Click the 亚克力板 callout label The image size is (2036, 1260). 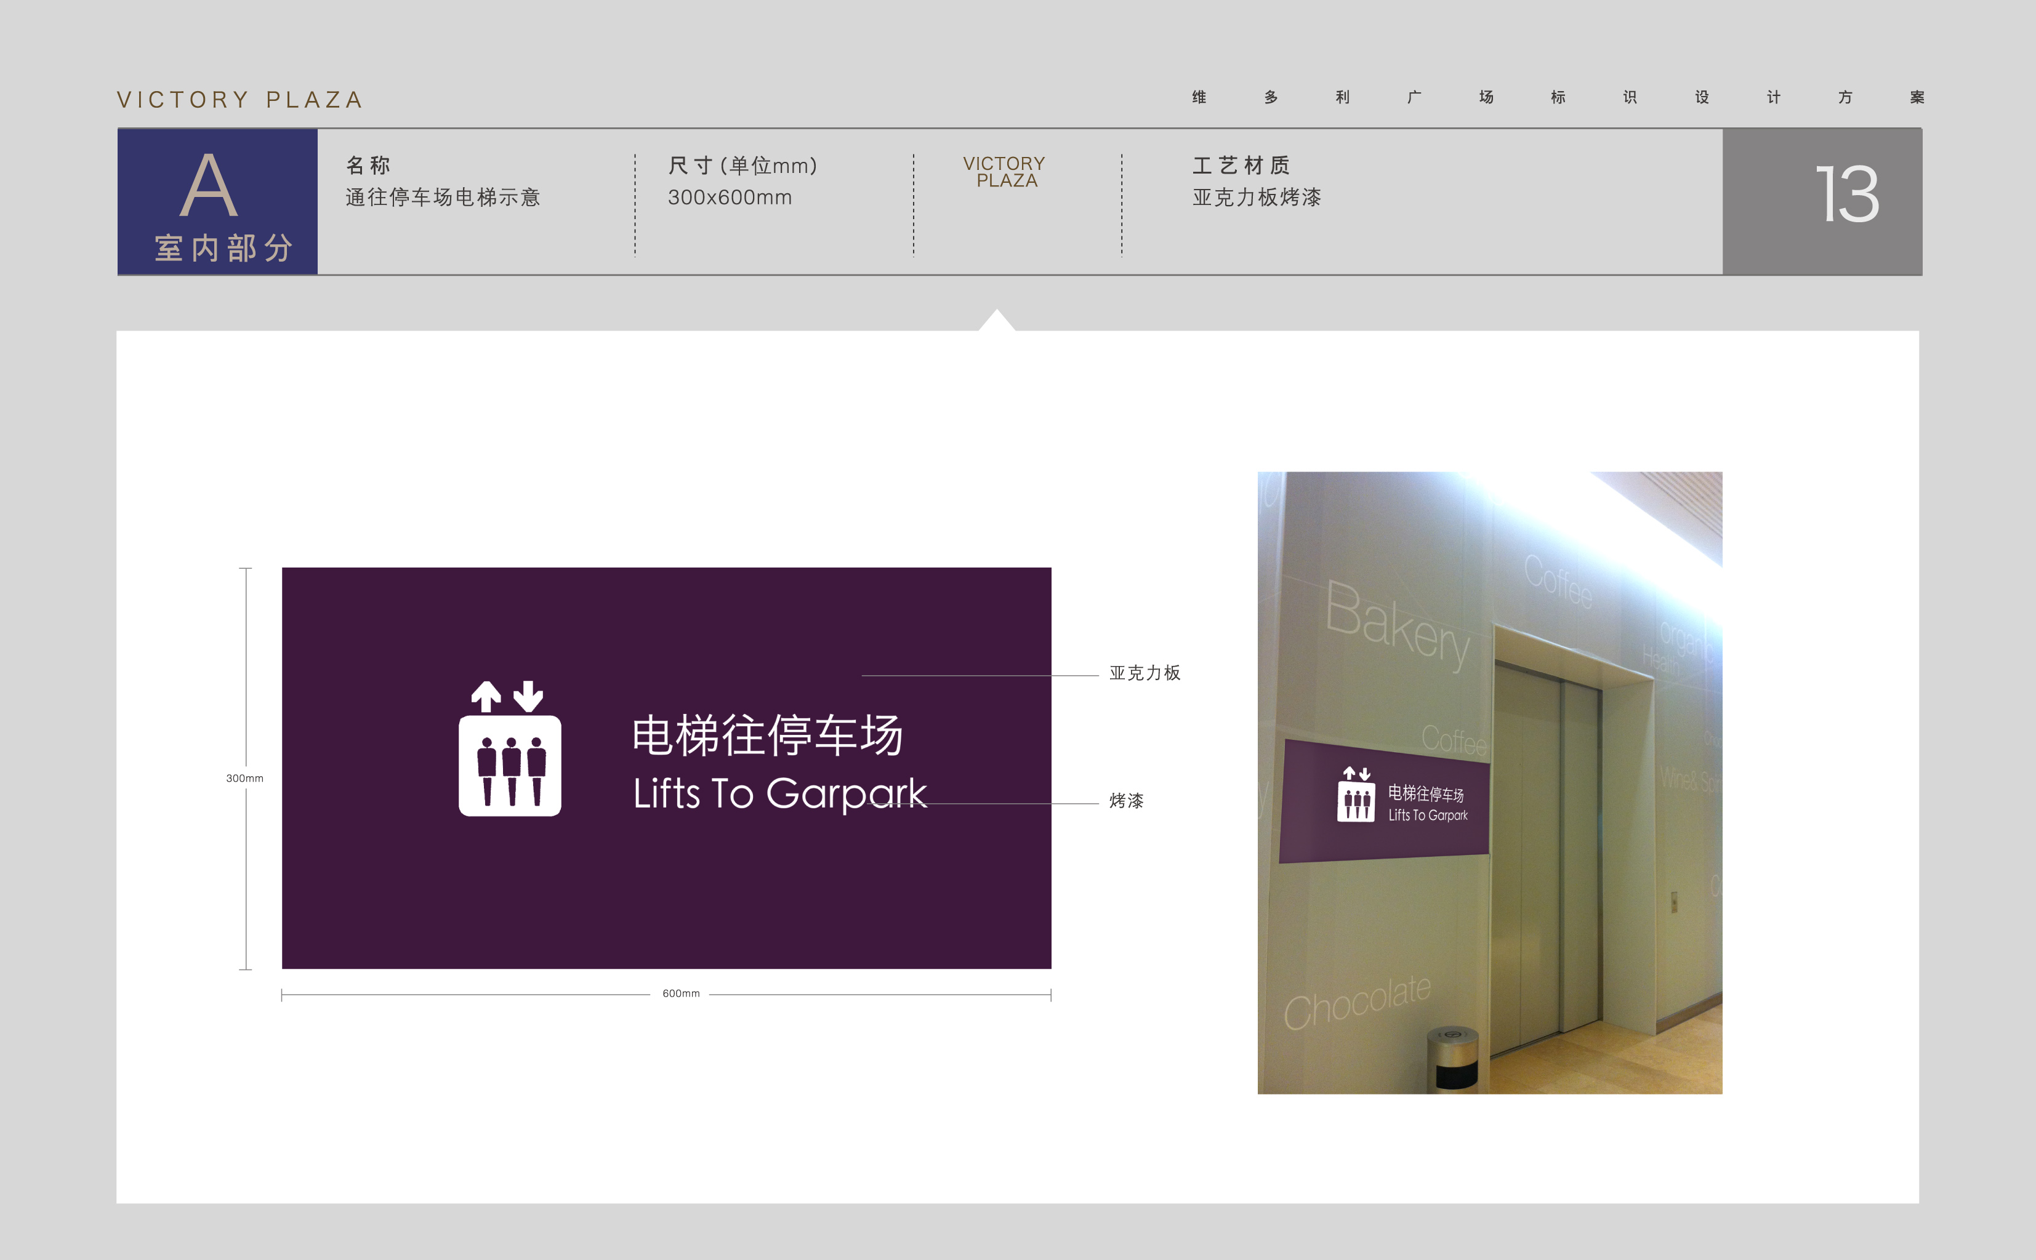(1145, 673)
